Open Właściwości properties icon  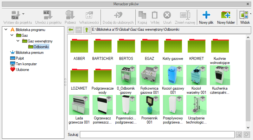coord(89,15)
